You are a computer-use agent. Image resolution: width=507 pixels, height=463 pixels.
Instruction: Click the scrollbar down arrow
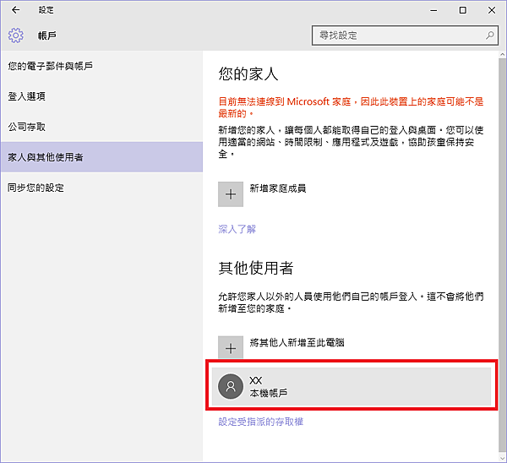pyautogui.click(x=502, y=459)
